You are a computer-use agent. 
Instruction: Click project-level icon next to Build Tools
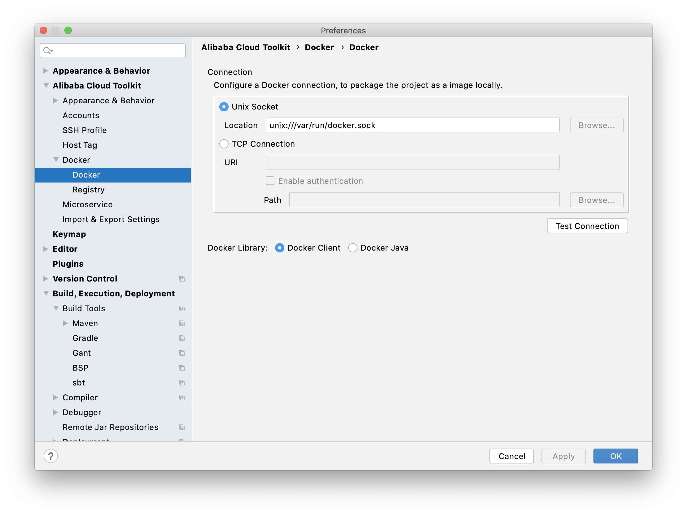[182, 308]
